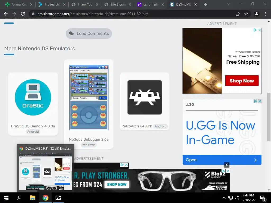271x203 pixels.
Task: Open the share page icon in address bar
Action: click(238, 14)
